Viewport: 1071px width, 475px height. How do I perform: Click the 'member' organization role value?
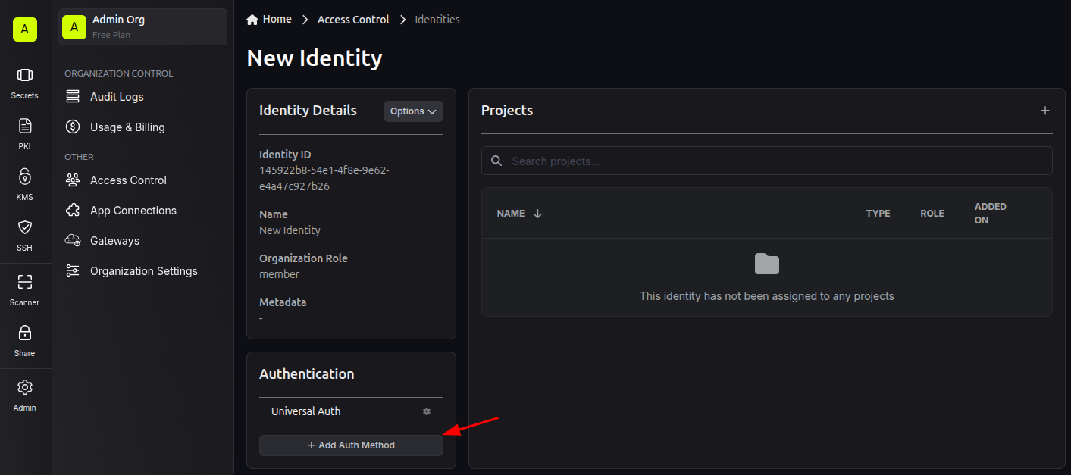279,274
